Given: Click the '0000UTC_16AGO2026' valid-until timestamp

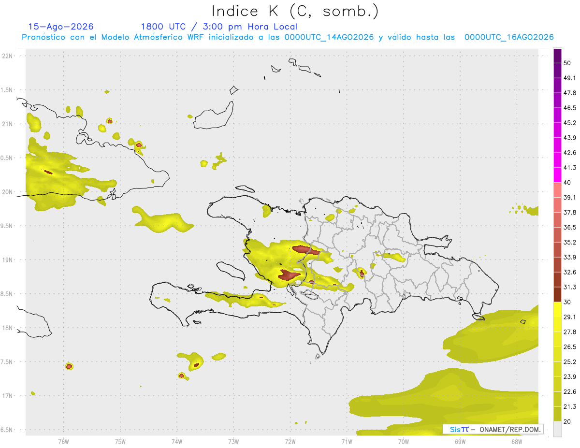Looking at the screenshot, I should click(x=509, y=37).
